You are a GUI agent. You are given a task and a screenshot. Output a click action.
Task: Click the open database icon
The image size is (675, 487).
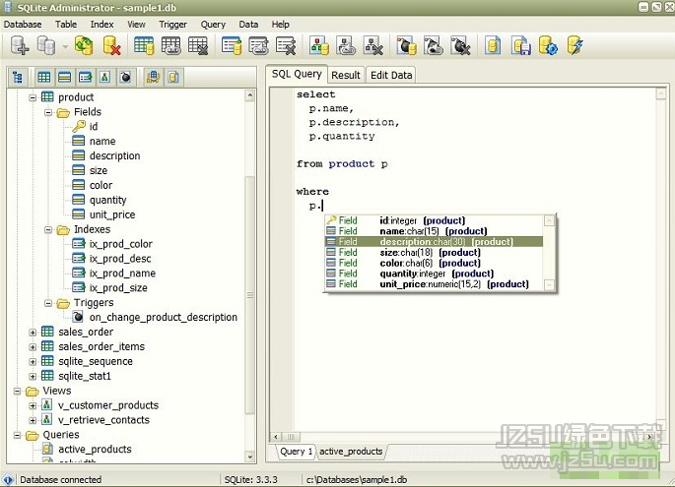point(46,45)
